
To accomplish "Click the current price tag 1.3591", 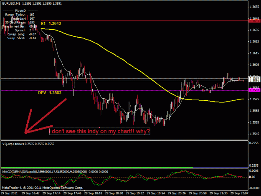I will tap(254, 81).
